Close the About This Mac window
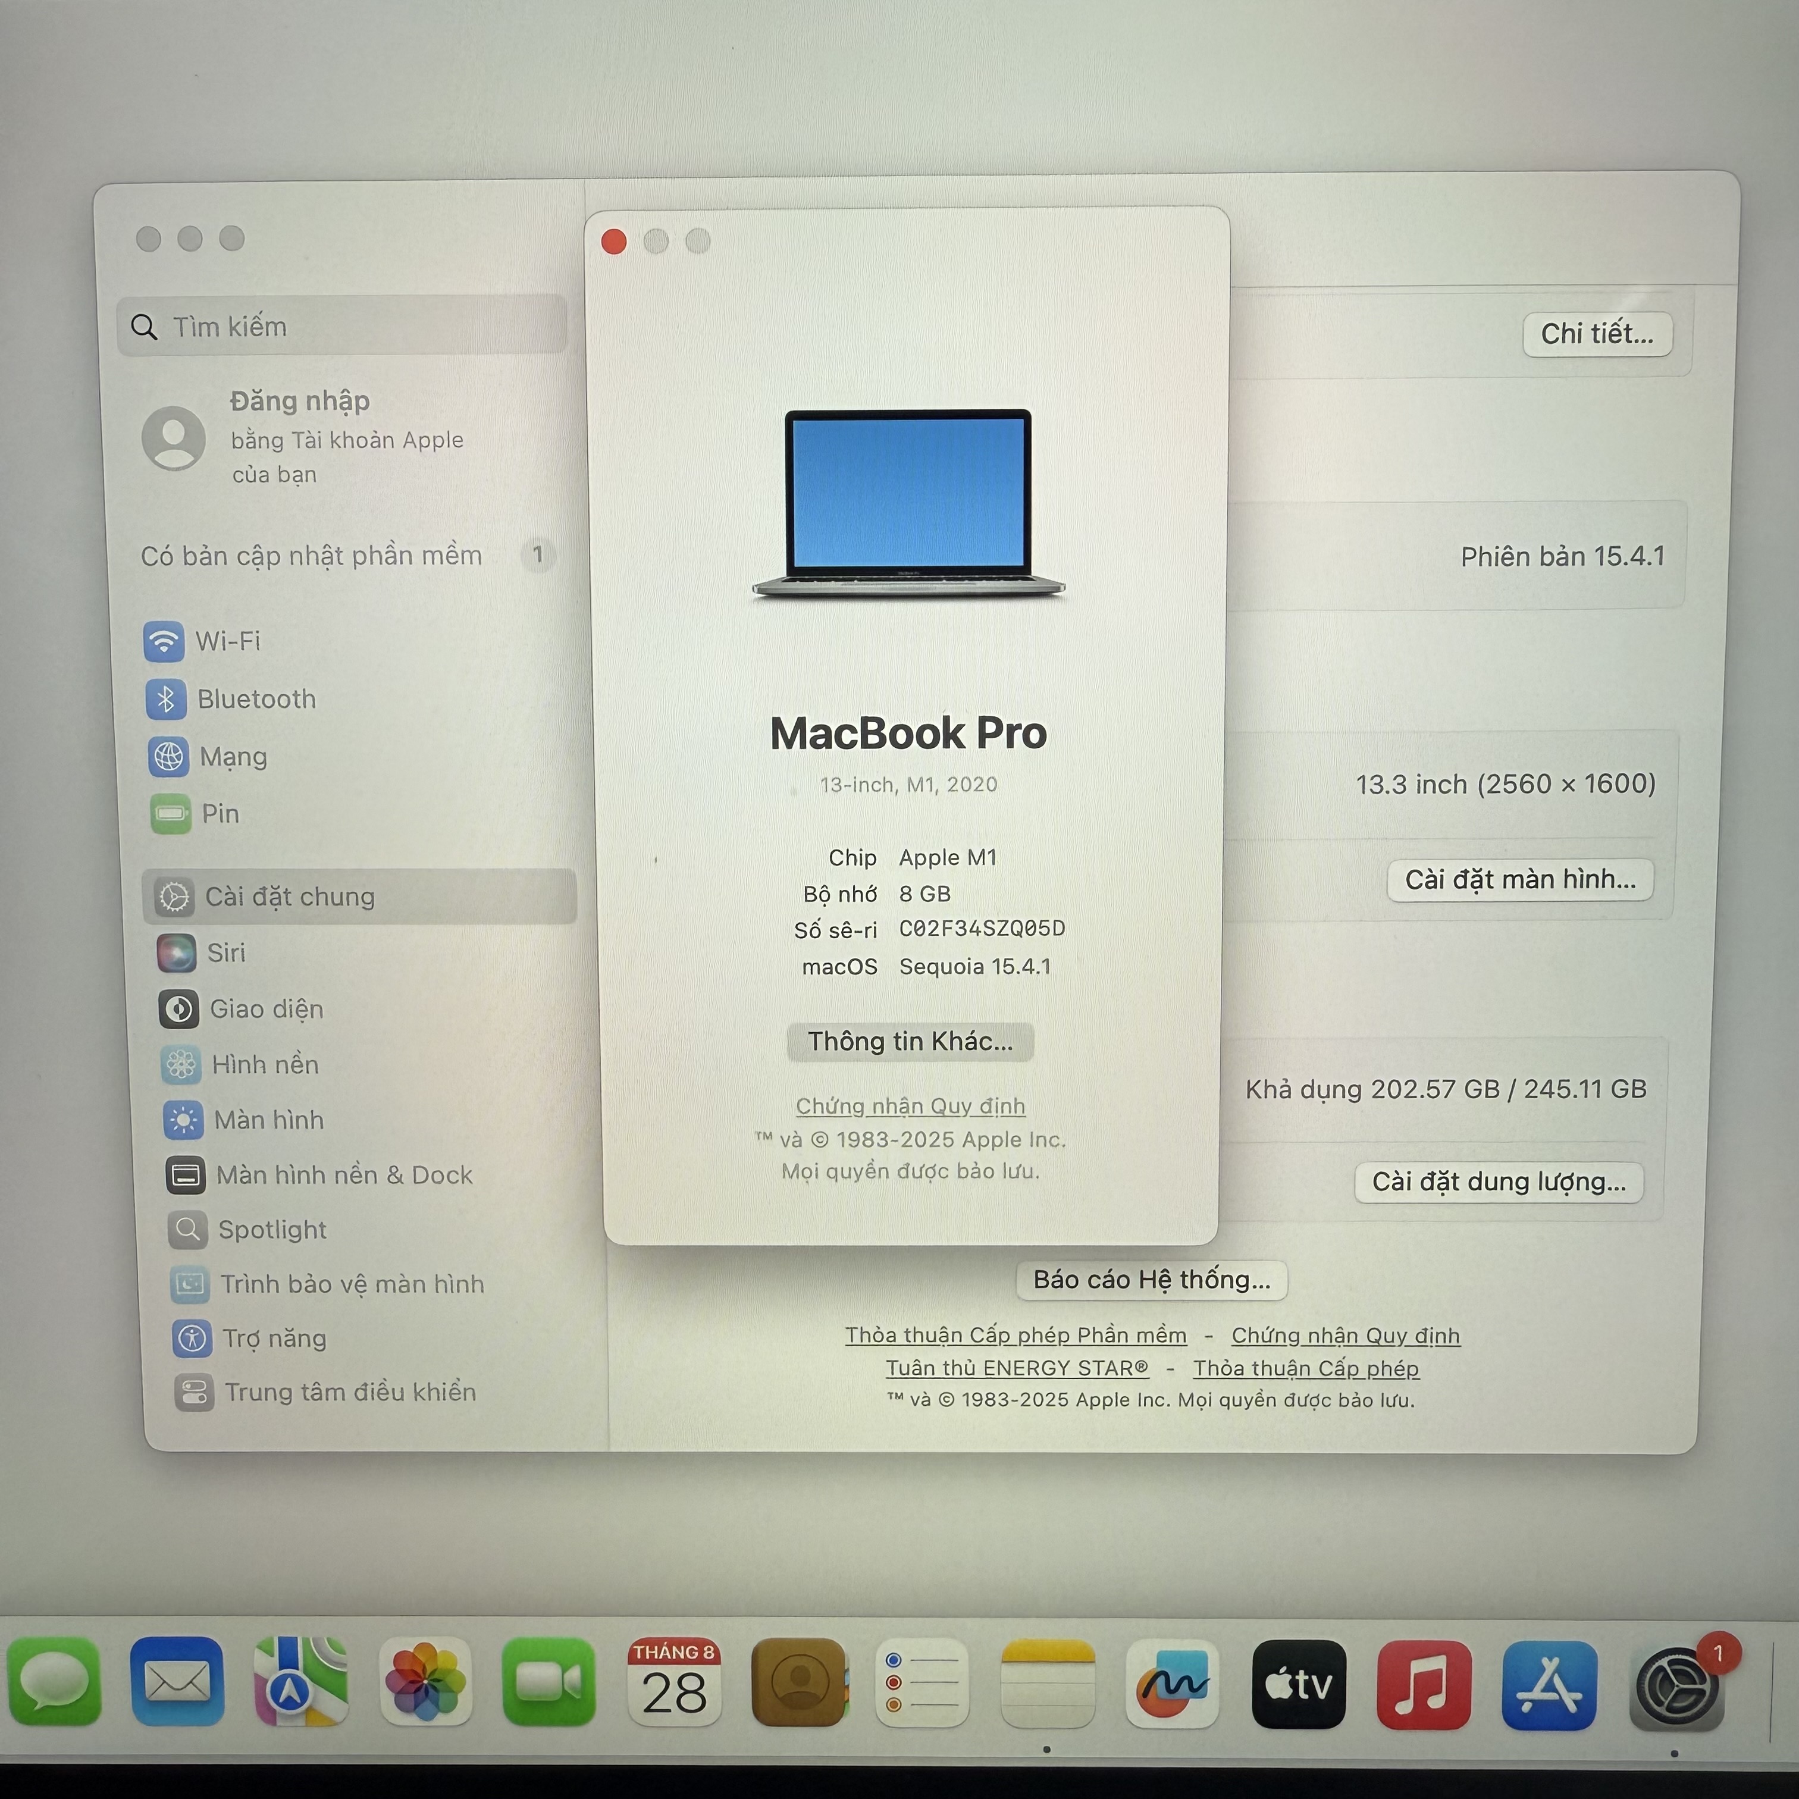The height and width of the screenshot is (1799, 1799). click(x=613, y=242)
